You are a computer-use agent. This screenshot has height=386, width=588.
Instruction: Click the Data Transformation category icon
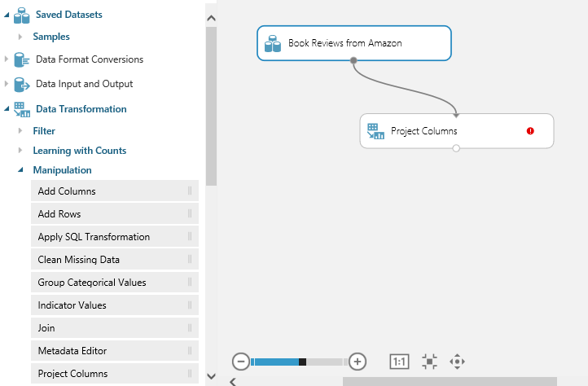click(22, 109)
